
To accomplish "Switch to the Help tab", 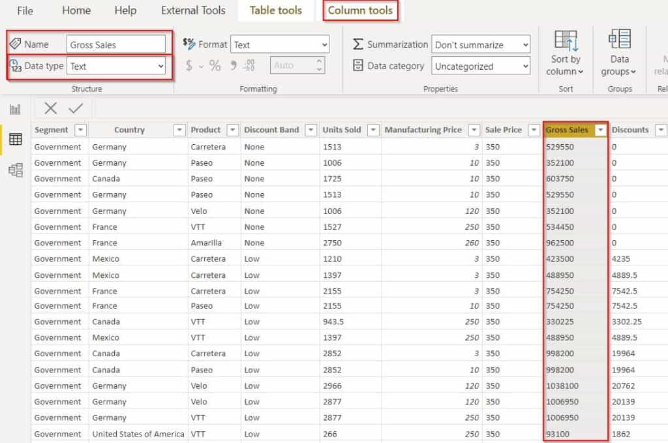I will click(x=125, y=10).
